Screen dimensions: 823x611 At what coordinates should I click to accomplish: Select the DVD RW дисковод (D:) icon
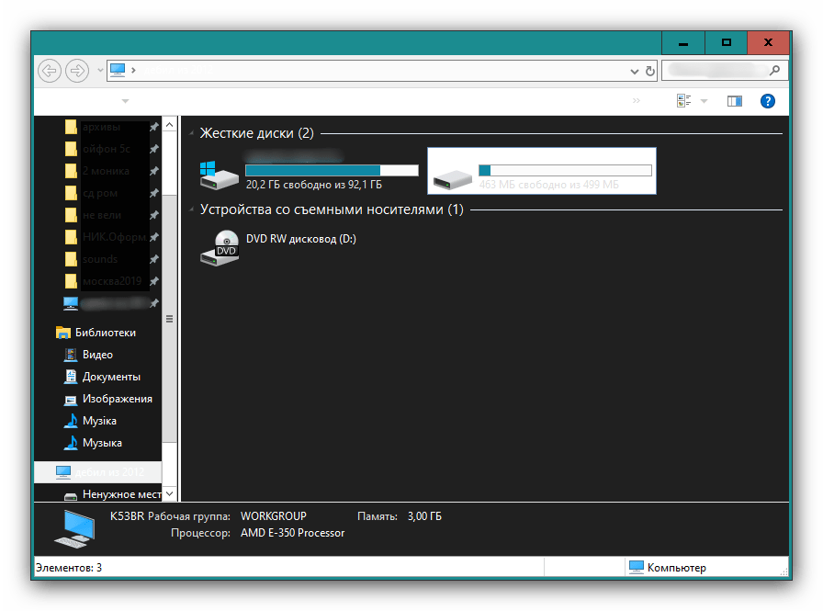[x=220, y=247]
